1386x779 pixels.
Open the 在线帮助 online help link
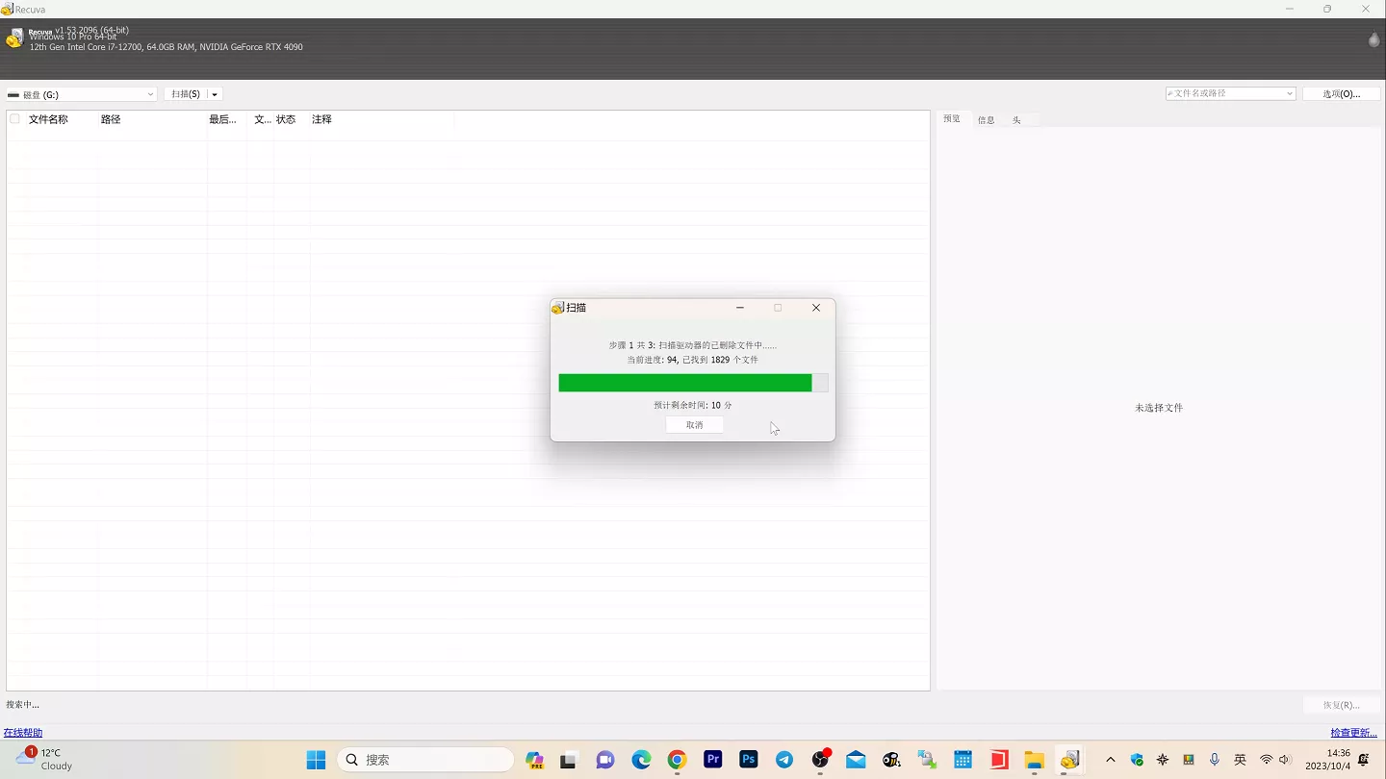click(x=23, y=733)
